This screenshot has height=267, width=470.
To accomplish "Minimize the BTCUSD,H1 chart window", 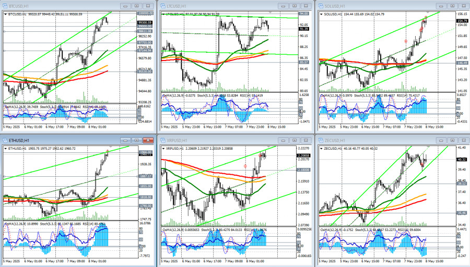I will (x=125, y=6).
